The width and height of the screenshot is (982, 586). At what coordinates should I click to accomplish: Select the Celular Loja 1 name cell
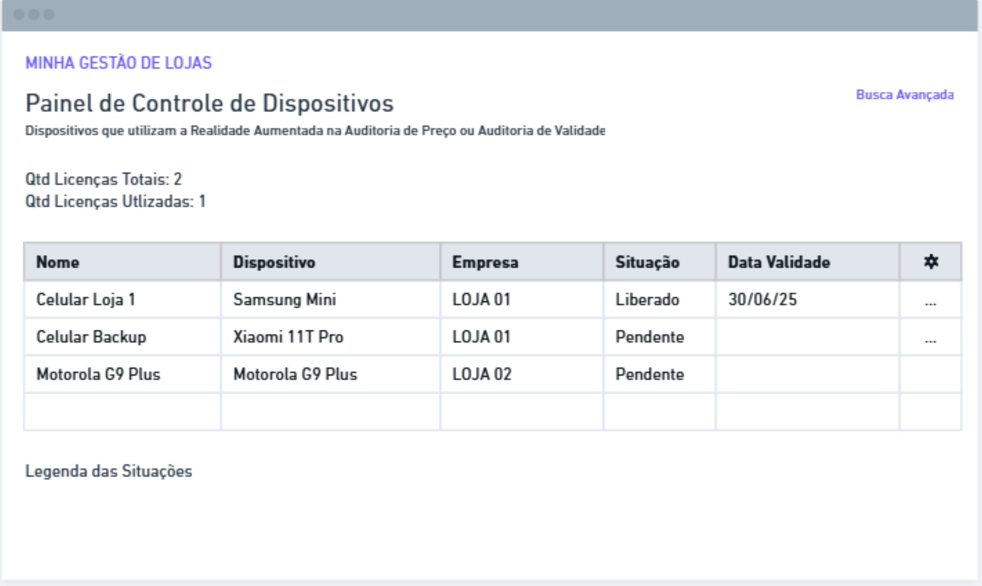tap(86, 300)
